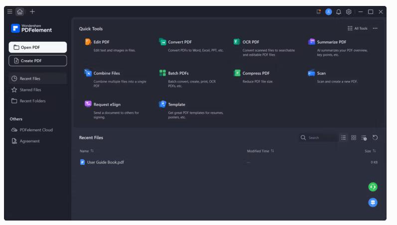Image resolution: width=397 pixels, height=225 pixels.
Task: Open settings gear icon
Action: (x=349, y=11)
